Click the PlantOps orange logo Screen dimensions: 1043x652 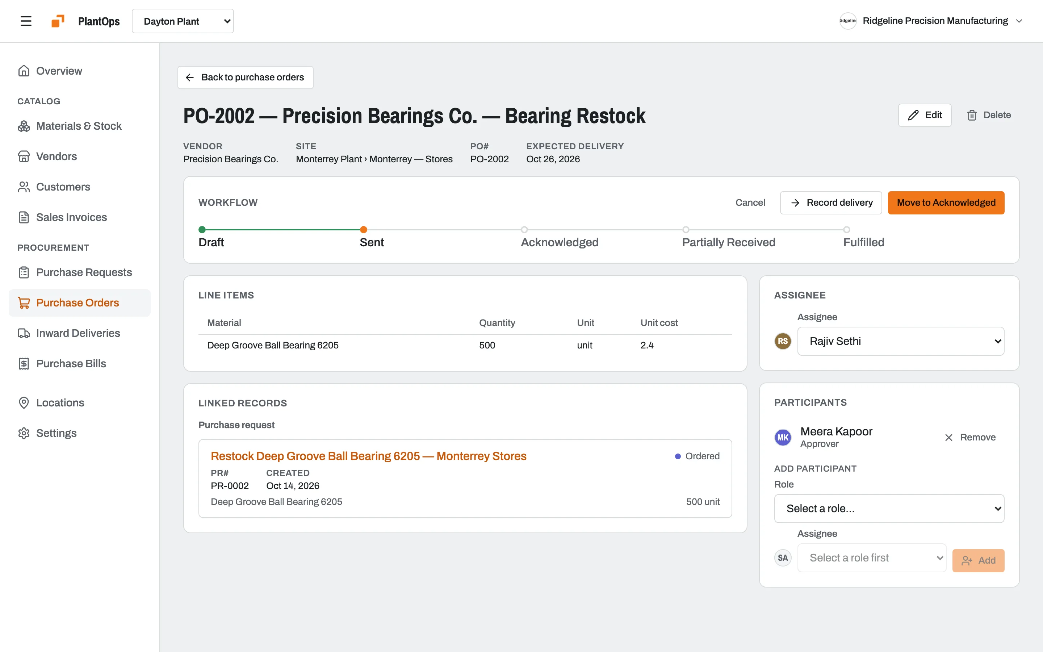click(x=58, y=21)
